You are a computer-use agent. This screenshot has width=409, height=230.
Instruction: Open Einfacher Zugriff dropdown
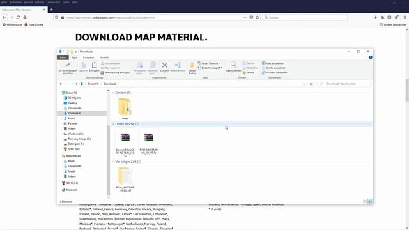pos(210,68)
